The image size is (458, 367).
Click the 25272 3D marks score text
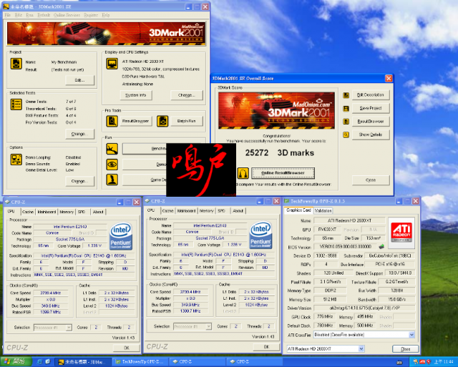click(x=280, y=152)
